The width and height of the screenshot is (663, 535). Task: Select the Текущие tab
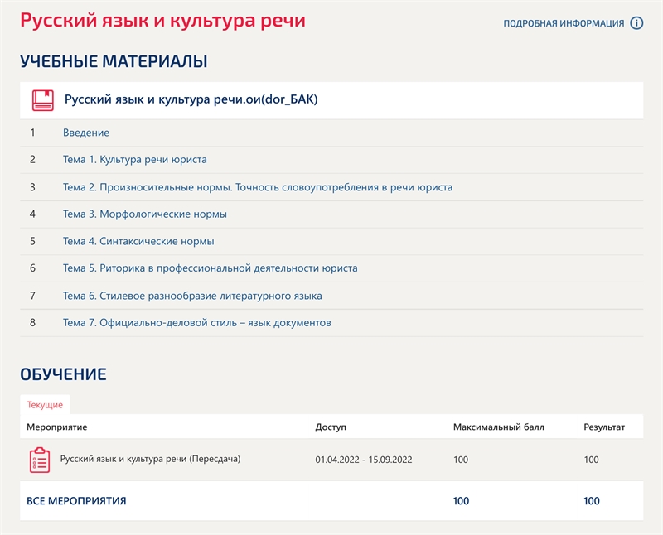(x=45, y=405)
